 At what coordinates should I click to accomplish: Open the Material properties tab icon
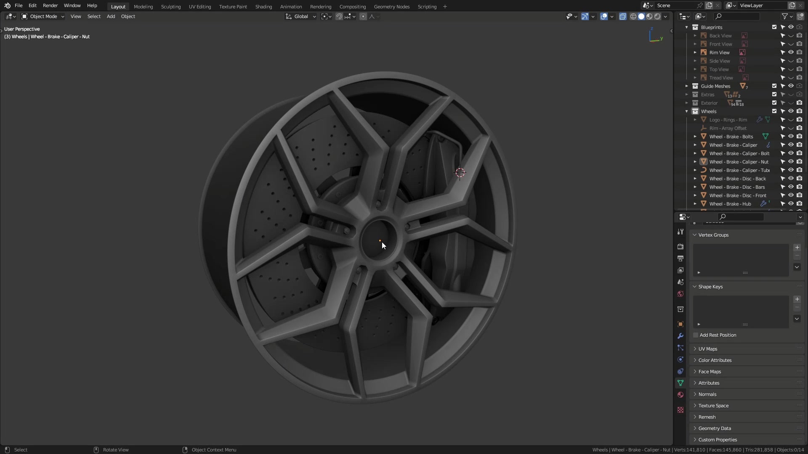(x=680, y=395)
